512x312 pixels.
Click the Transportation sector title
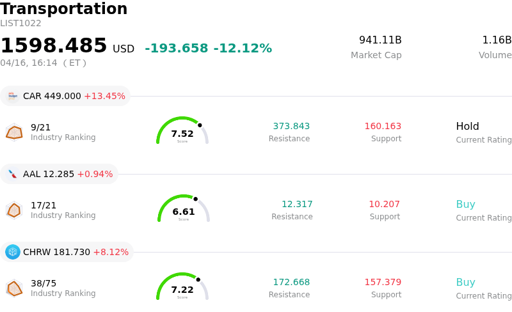[x=64, y=9]
